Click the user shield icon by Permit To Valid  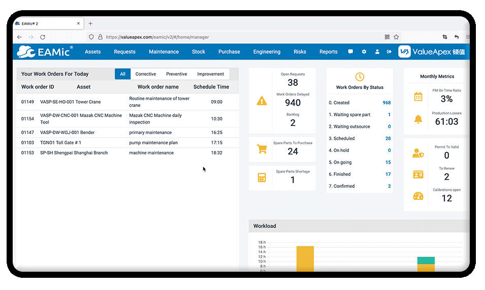point(418,153)
